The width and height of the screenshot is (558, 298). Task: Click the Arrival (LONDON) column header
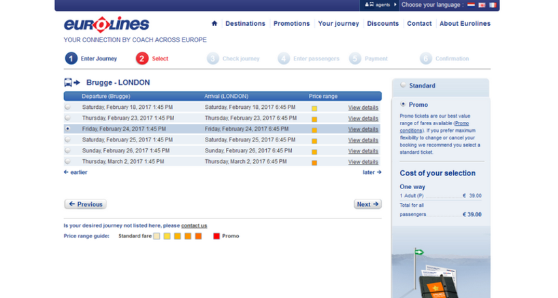pos(227,96)
